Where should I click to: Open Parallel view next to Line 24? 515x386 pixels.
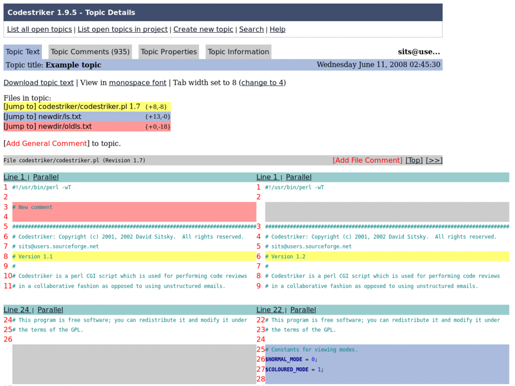point(50,310)
